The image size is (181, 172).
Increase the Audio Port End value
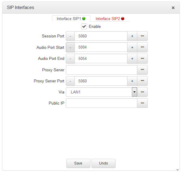132,58
